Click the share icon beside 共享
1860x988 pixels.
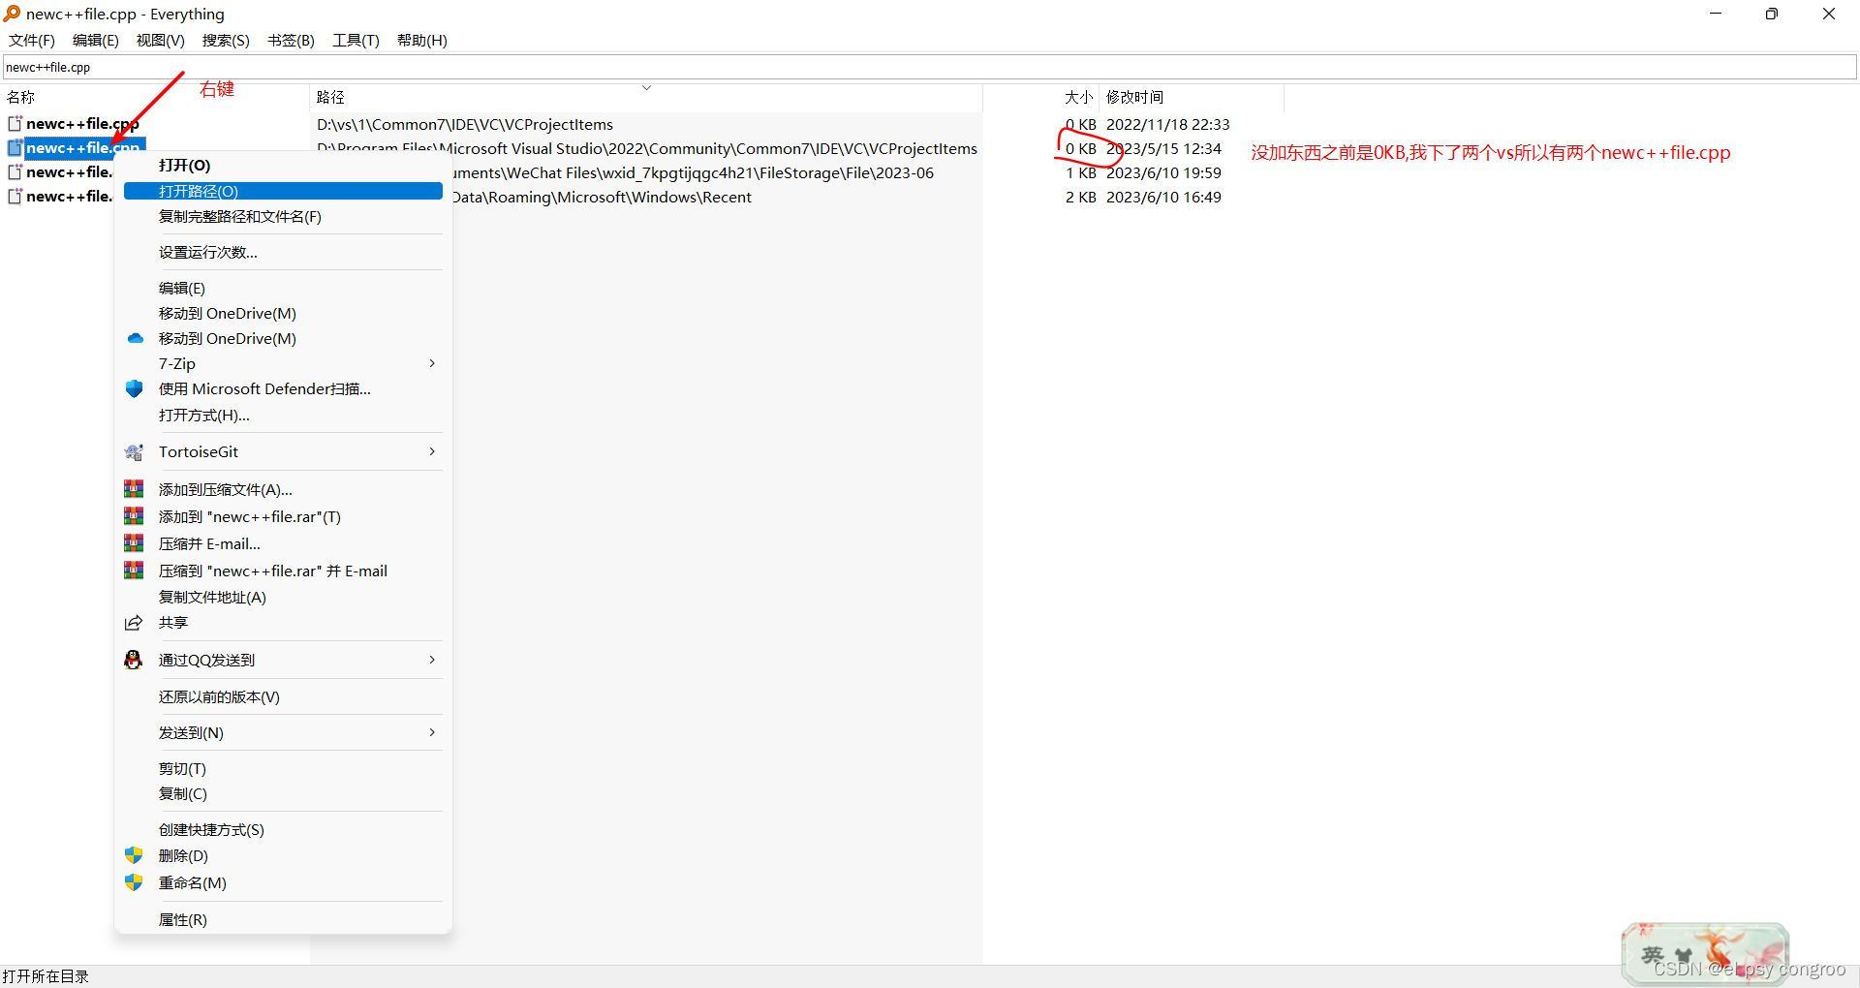pos(134,623)
